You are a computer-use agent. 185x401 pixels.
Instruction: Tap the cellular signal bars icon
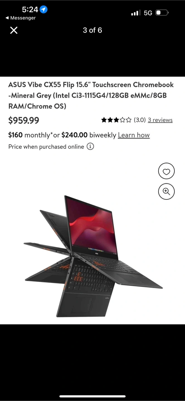[136, 13]
